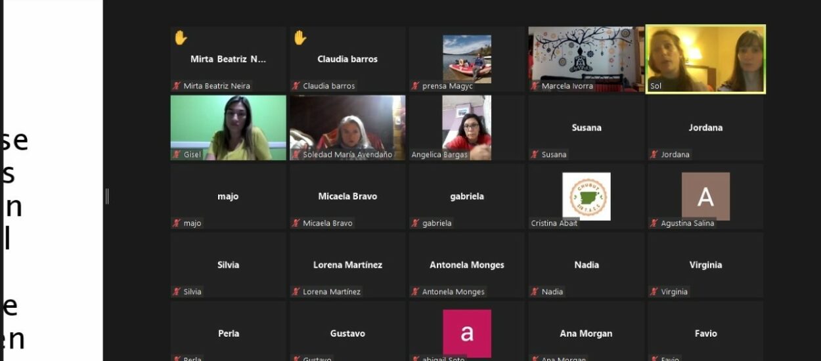This screenshot has height=361, width=821.
Task: Click muted mic icon beside Susana label
Action: [x=535, y=155]
